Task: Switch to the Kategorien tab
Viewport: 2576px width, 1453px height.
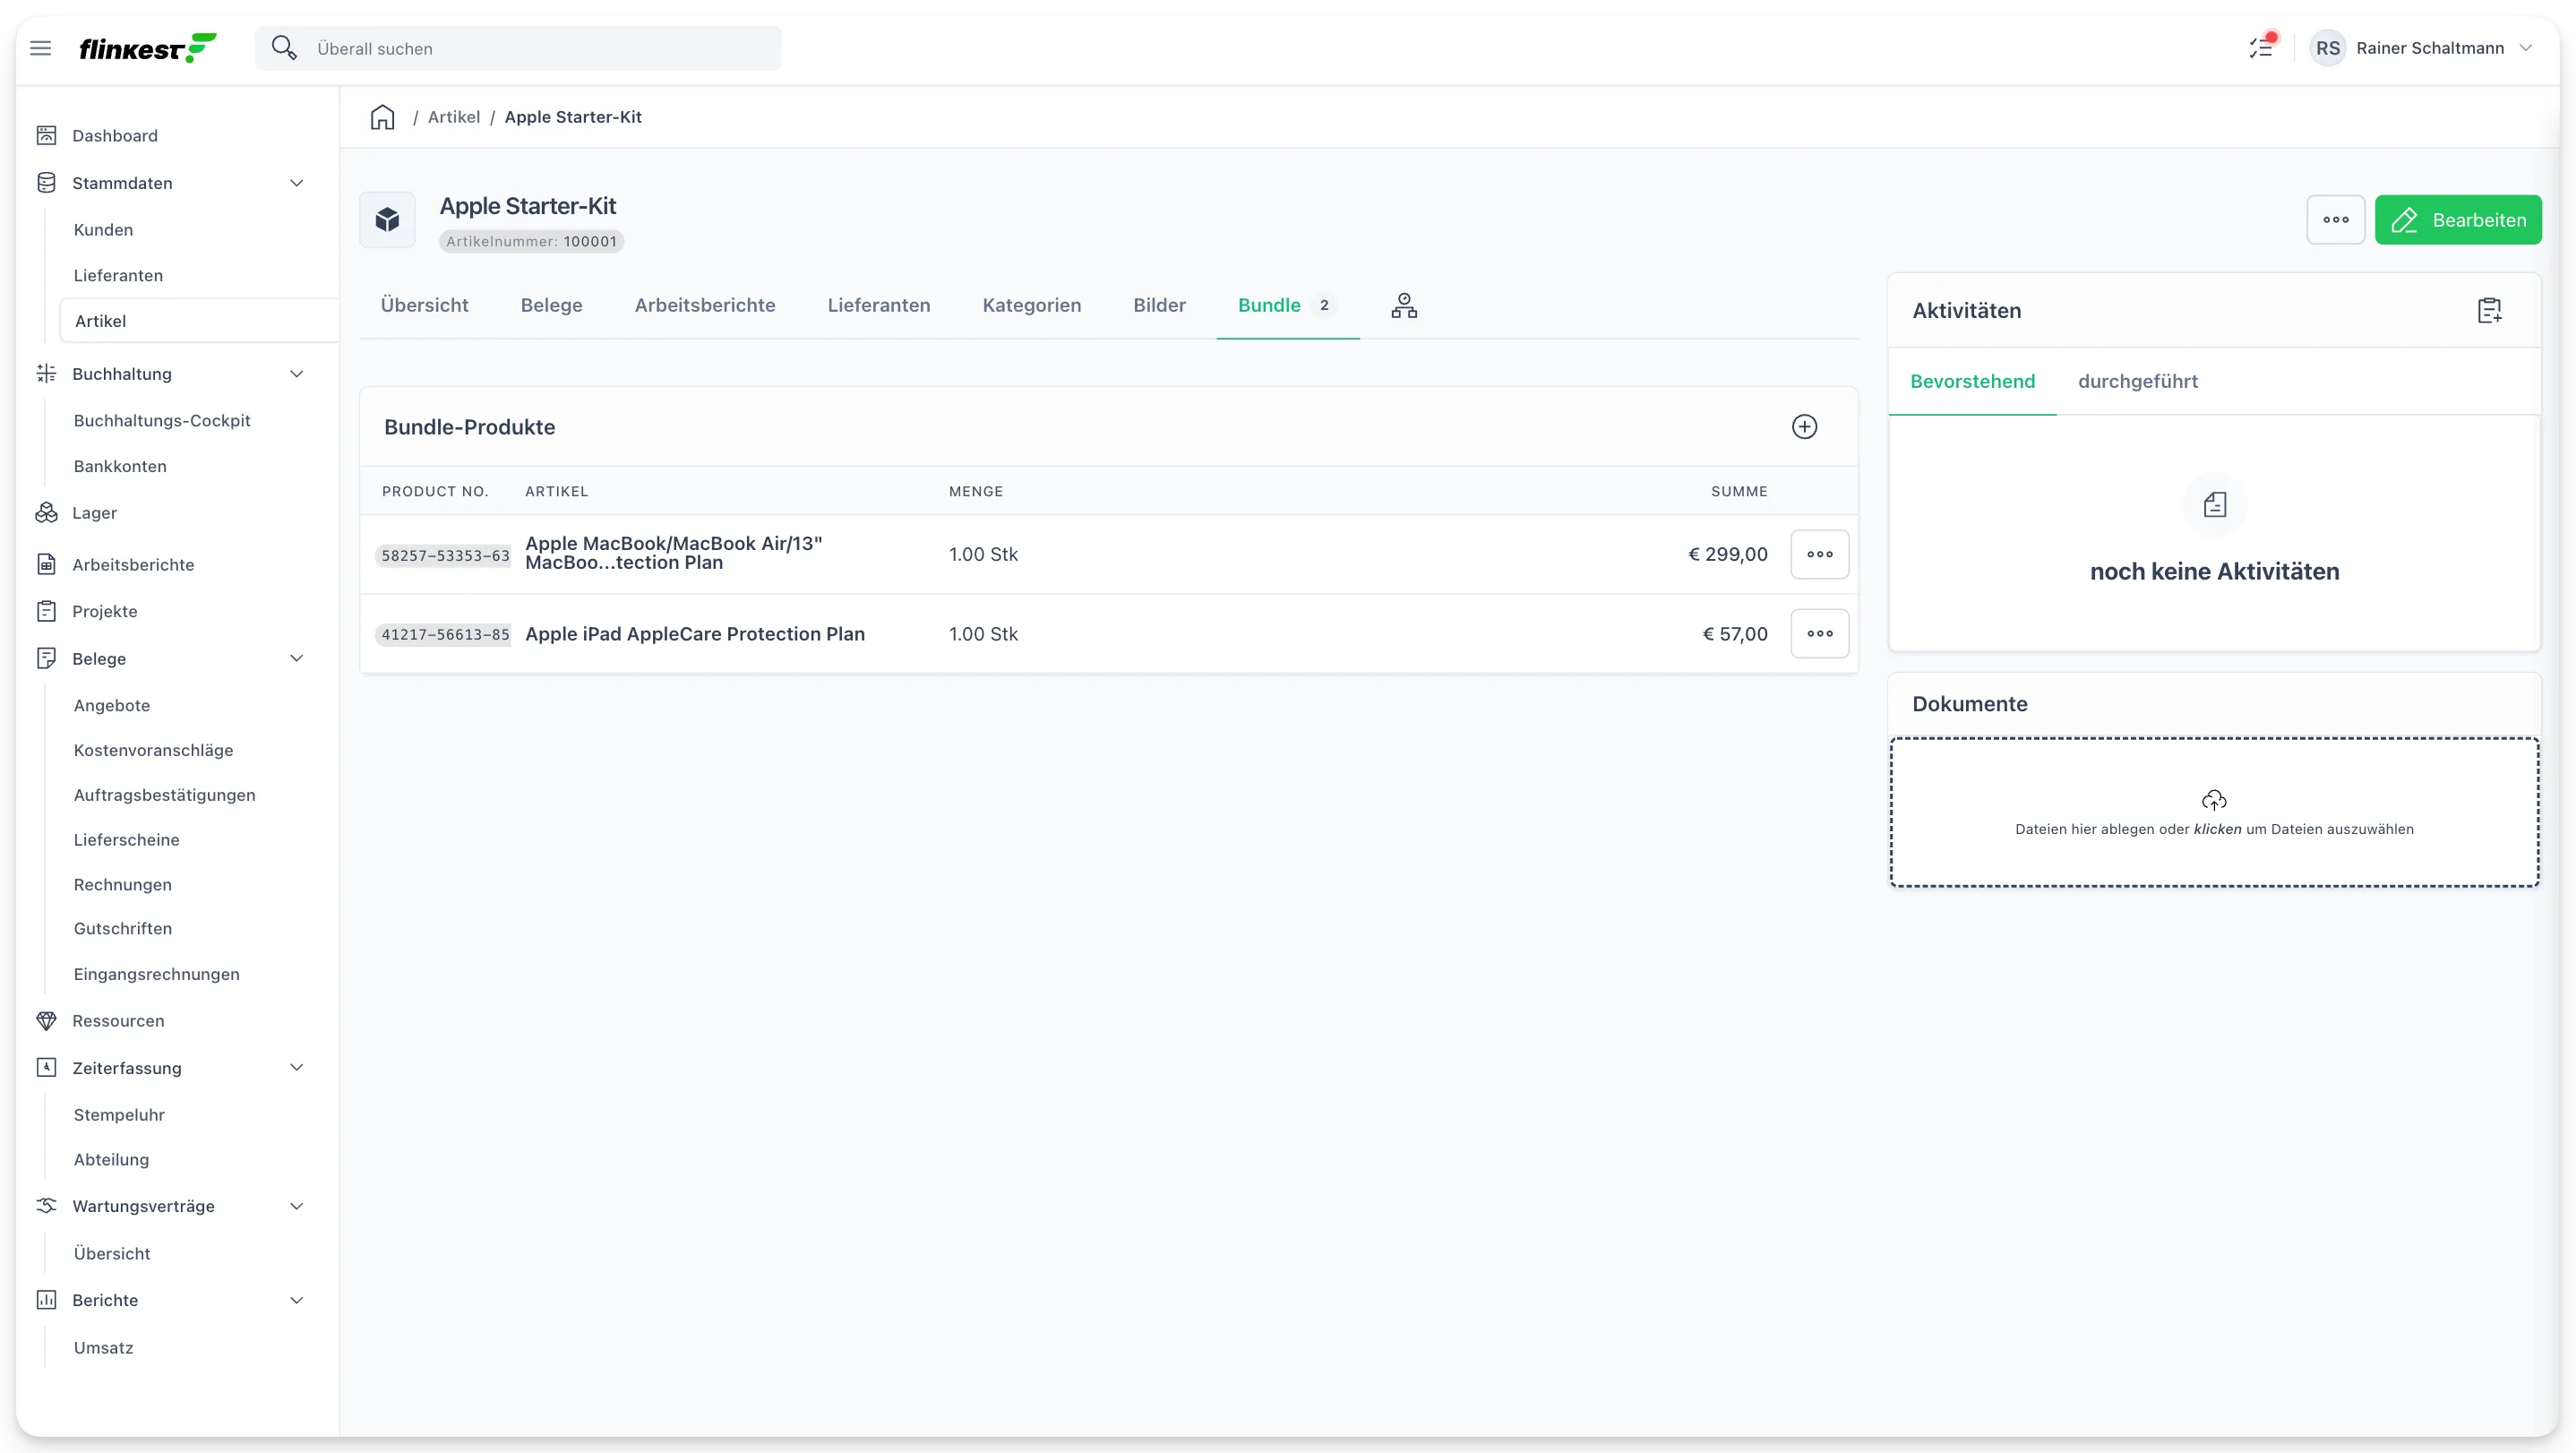Action: [1032, 305]
